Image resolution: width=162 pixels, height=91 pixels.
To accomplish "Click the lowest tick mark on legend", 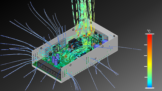I will [x=146, y=77].
